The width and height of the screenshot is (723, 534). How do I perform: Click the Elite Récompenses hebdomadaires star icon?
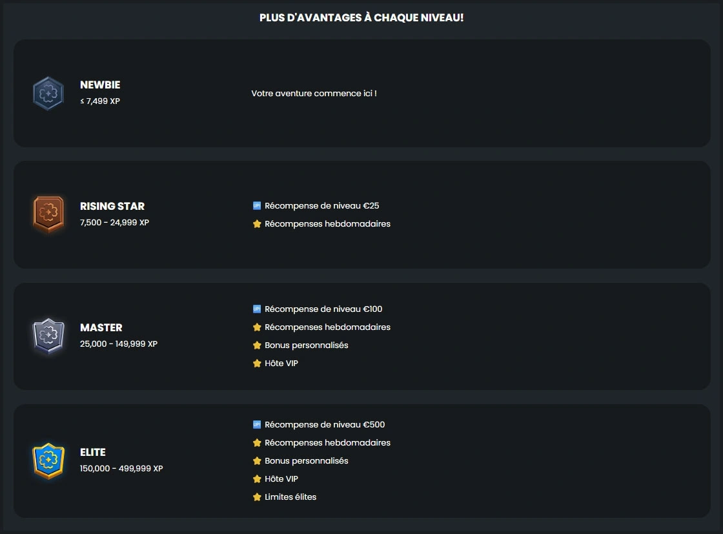[x=257, y=443]
